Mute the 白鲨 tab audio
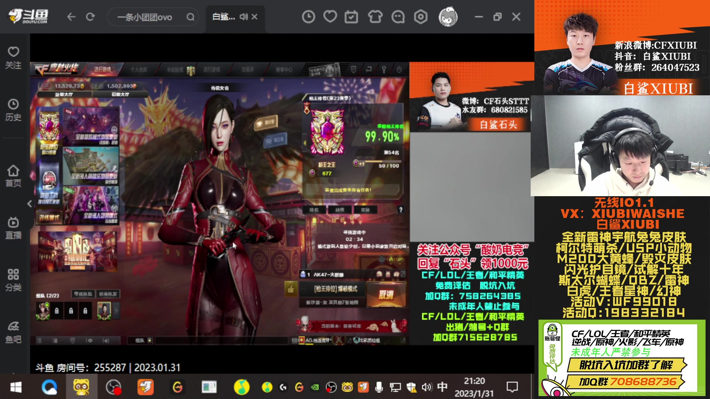Image resolution: width=710 pixels, height=399 pixels. click(243, 17)
